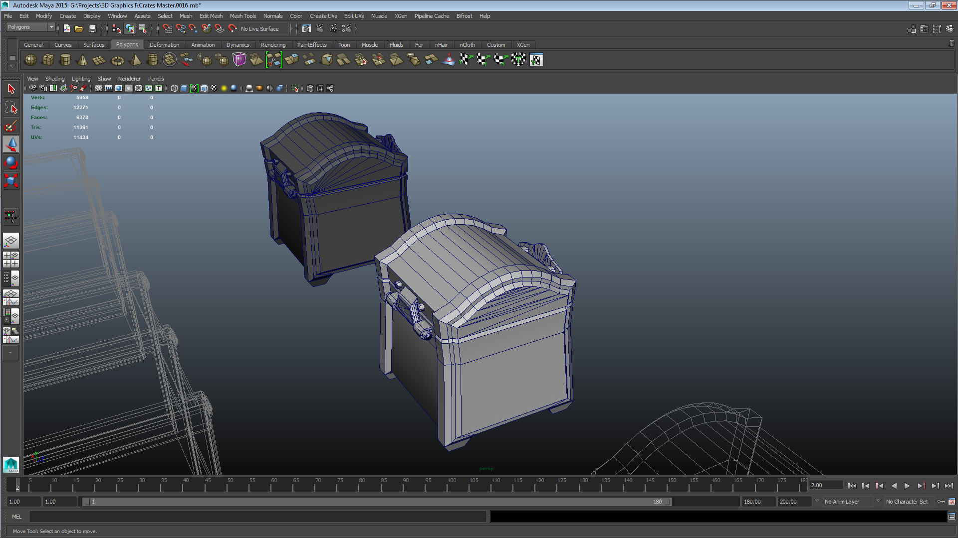Select the Paint Selection tool in toolbox
This screenshot has width=958, height=538.
tap(11, 126)
